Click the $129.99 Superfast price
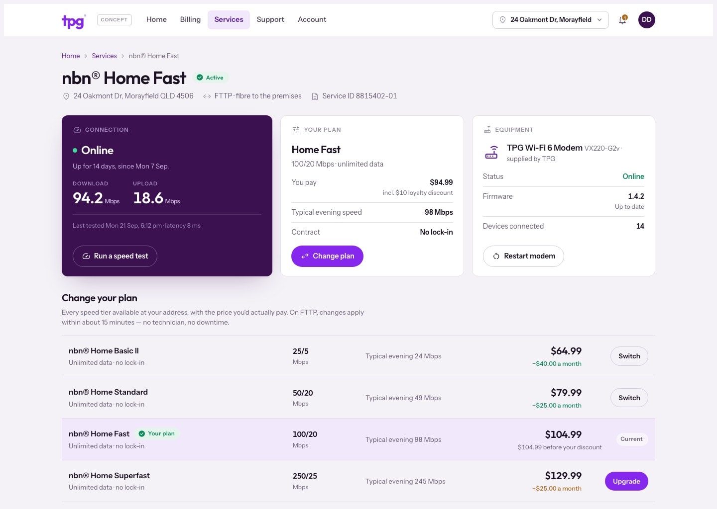Viewport: 717px width, 509px height. point(563,476)
